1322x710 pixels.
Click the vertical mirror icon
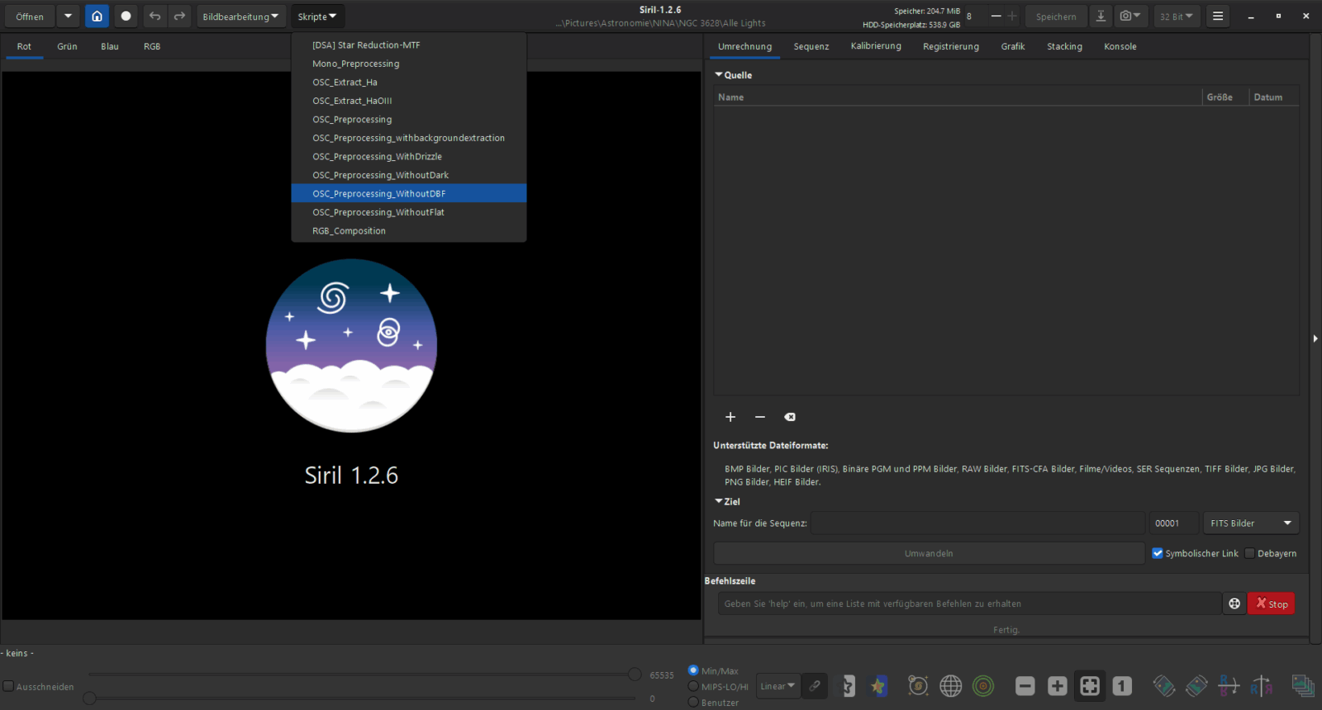[x=1229, y=686]
